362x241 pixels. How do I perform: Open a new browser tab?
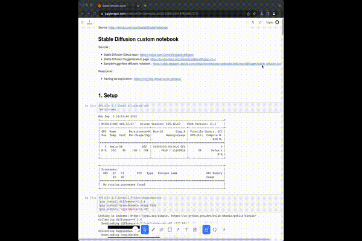click(145, 6)
